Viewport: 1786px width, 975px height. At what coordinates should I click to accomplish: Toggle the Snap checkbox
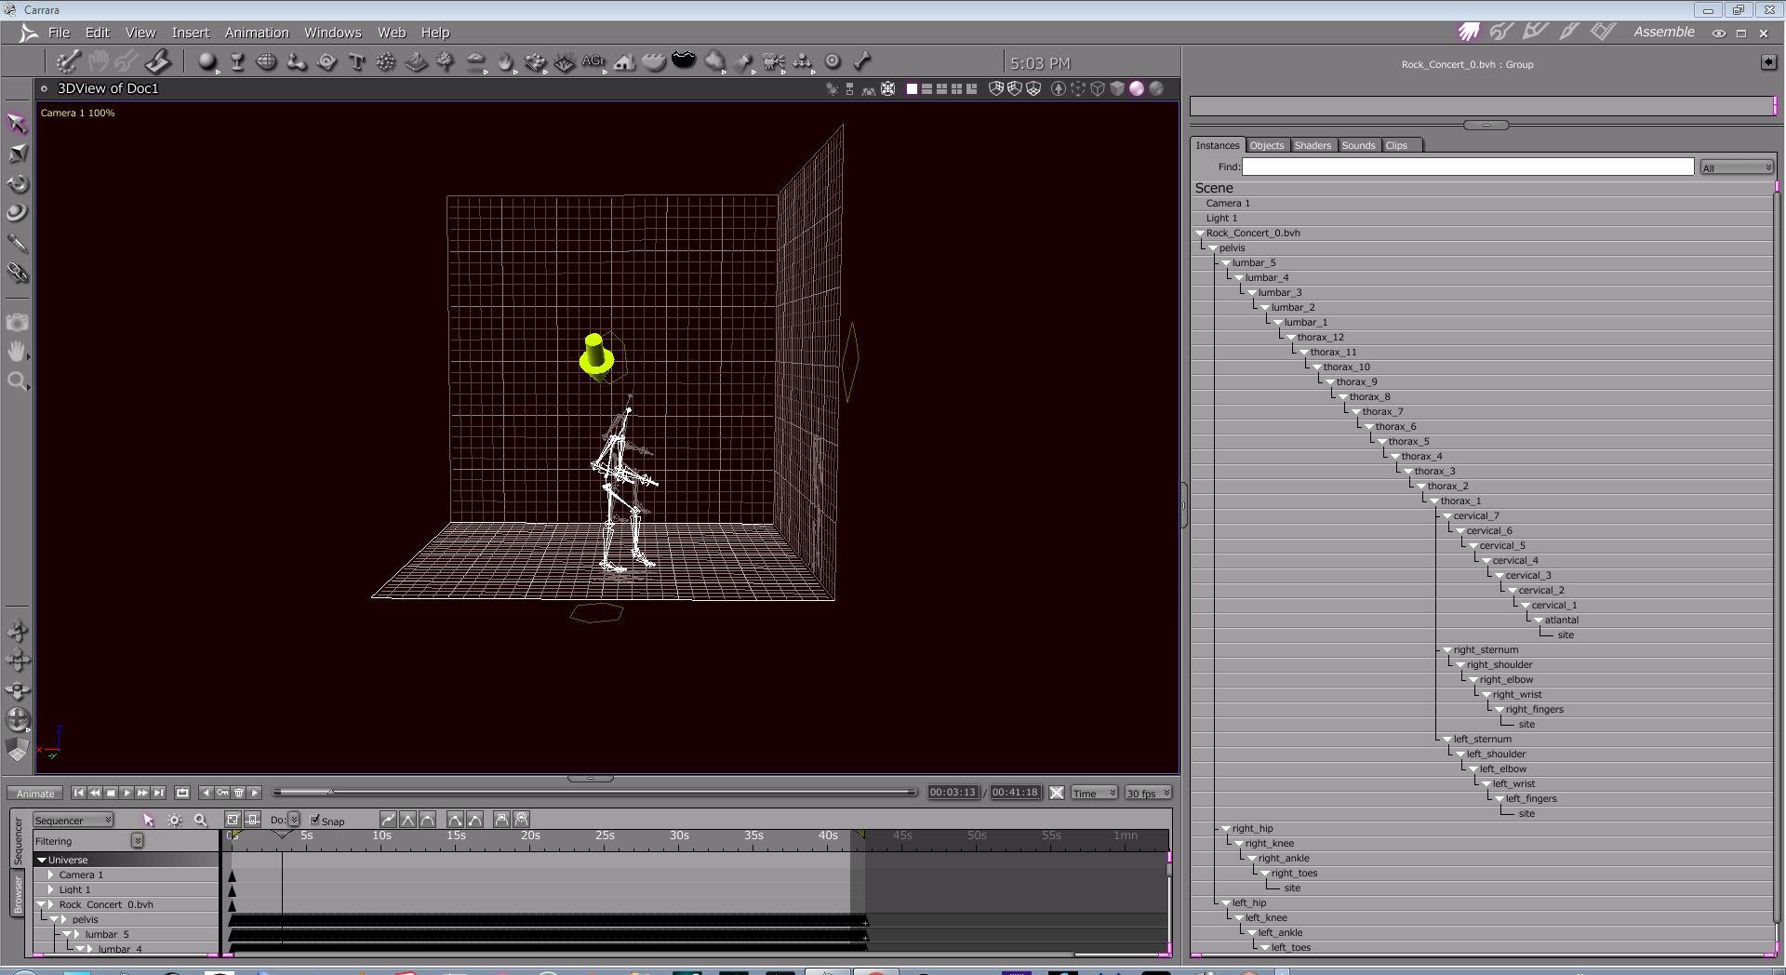tap(315, 820)
